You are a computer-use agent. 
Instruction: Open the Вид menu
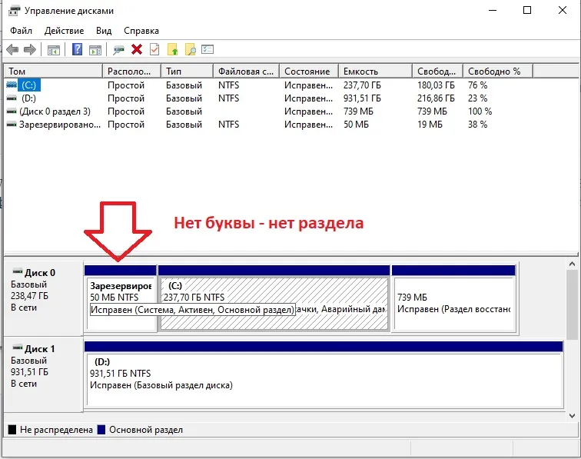point(104,31)
